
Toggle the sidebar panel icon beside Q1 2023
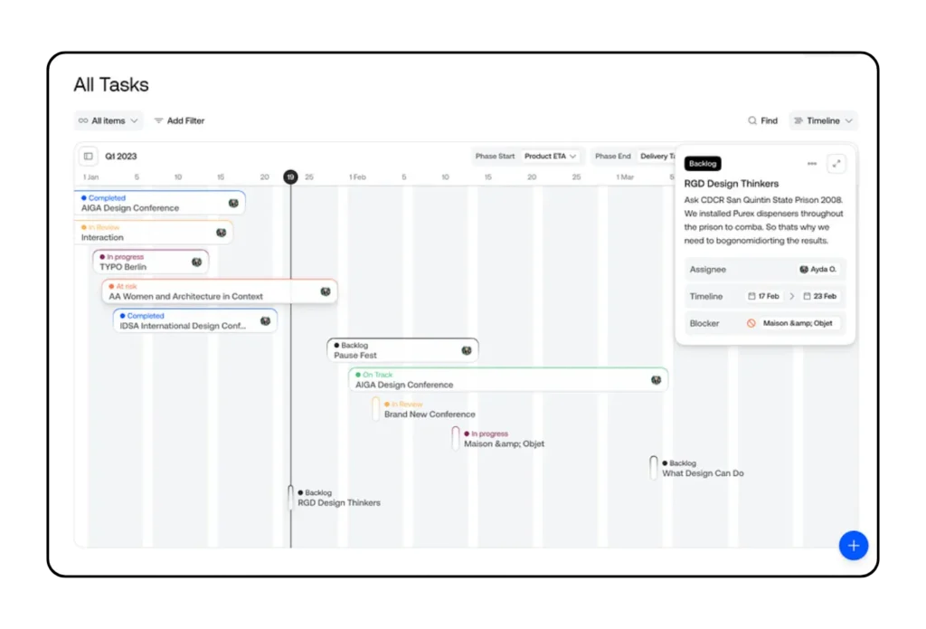tap(88, 156)
